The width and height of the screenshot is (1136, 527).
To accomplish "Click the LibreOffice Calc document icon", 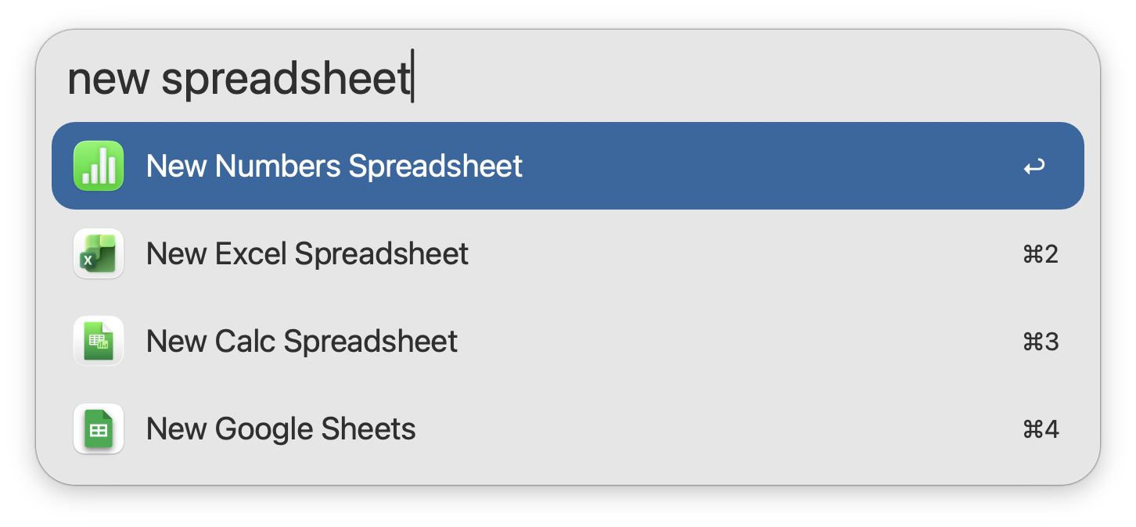I will pos(99,341).
